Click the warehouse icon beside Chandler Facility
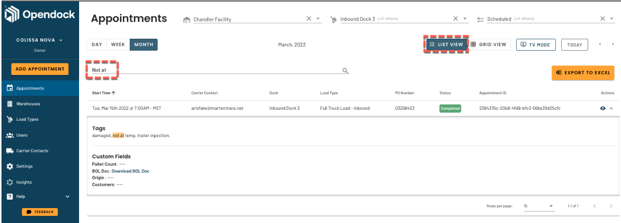The image size is (621, 223). click(x=187, y=19)
